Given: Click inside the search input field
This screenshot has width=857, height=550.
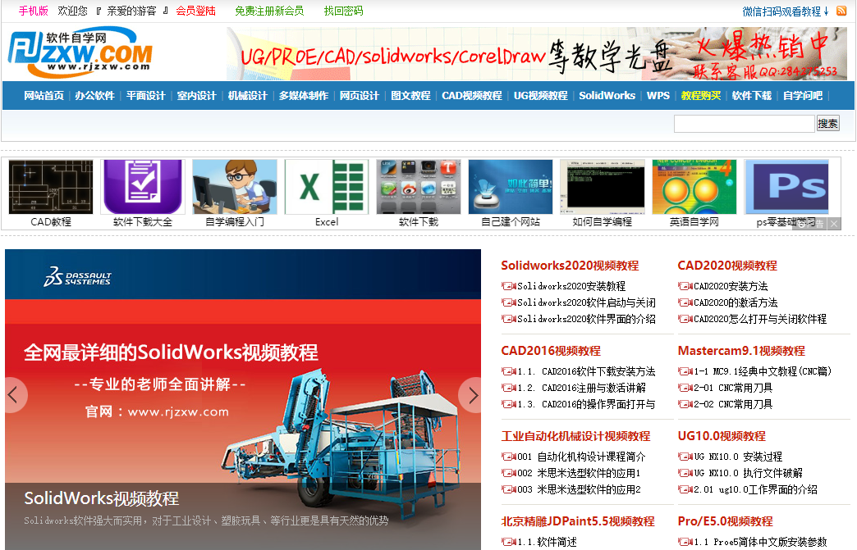Looking at the screenshot, I should [743, 123].
